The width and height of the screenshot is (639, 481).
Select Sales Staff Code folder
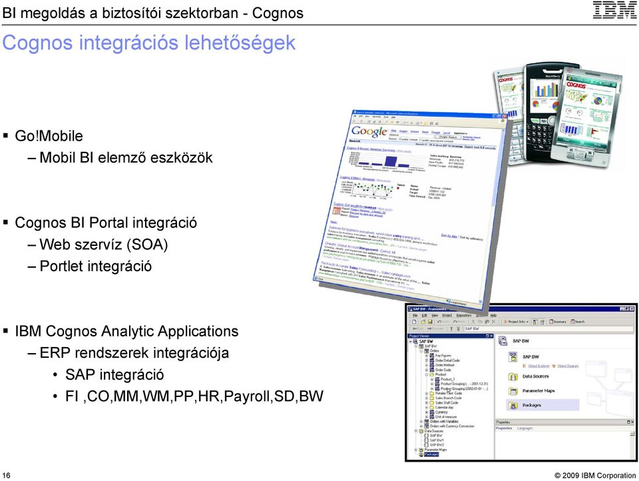pyautogui.click(x=447, y=402)
